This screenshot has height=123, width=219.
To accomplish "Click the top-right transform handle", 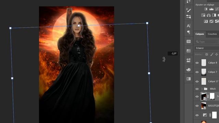I will pos(147,23).
